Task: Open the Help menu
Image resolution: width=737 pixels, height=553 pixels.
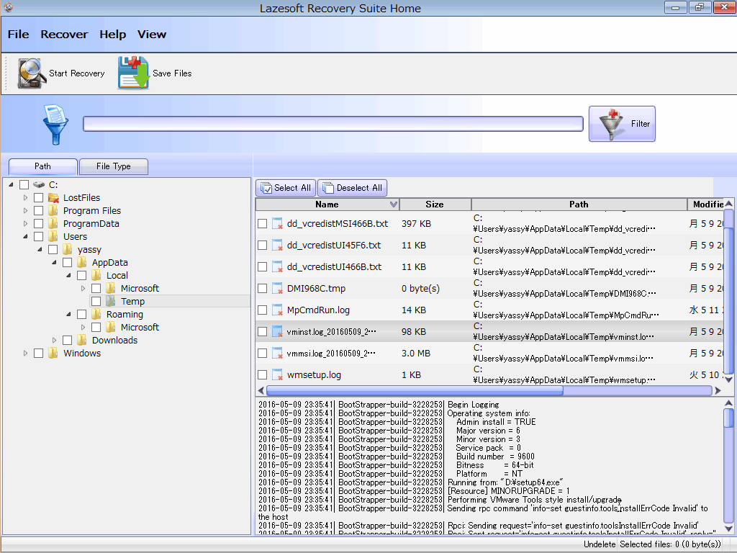Action: [113, 35]
